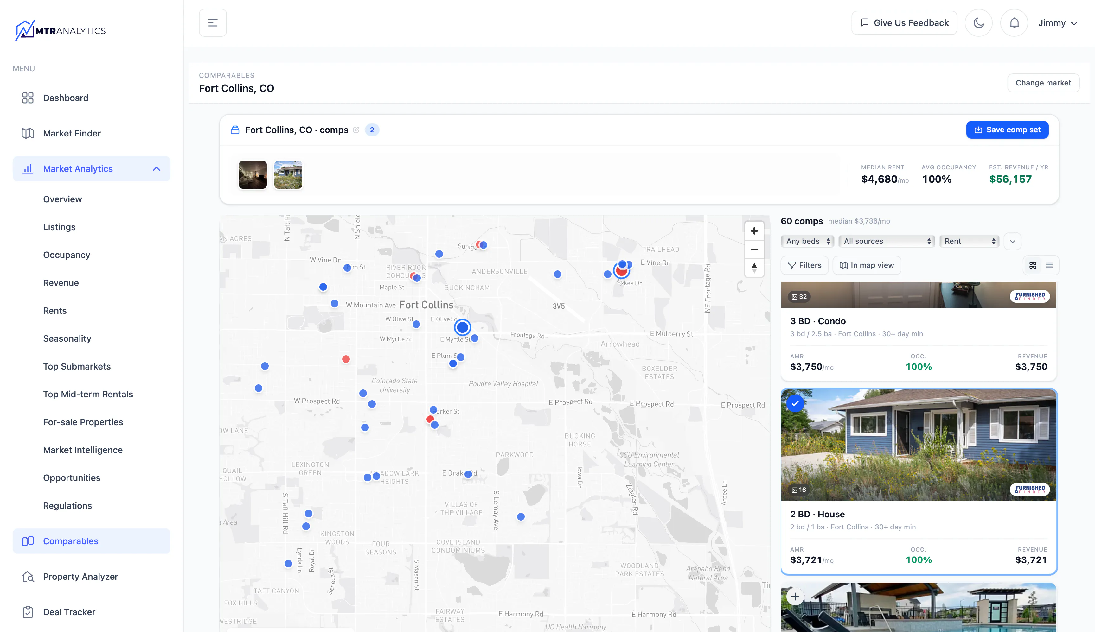The width and height of the screenshot is (1095, 632).
Task: Open Top Submarkets page
Action: pyautogui.click(x=77, y=366)
